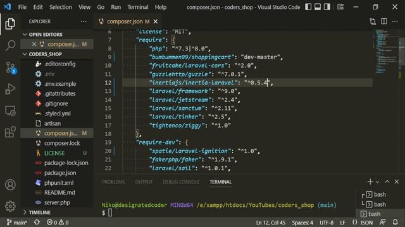Maximize the panel with the up chevron
The image size is (405, 227).
387,182
